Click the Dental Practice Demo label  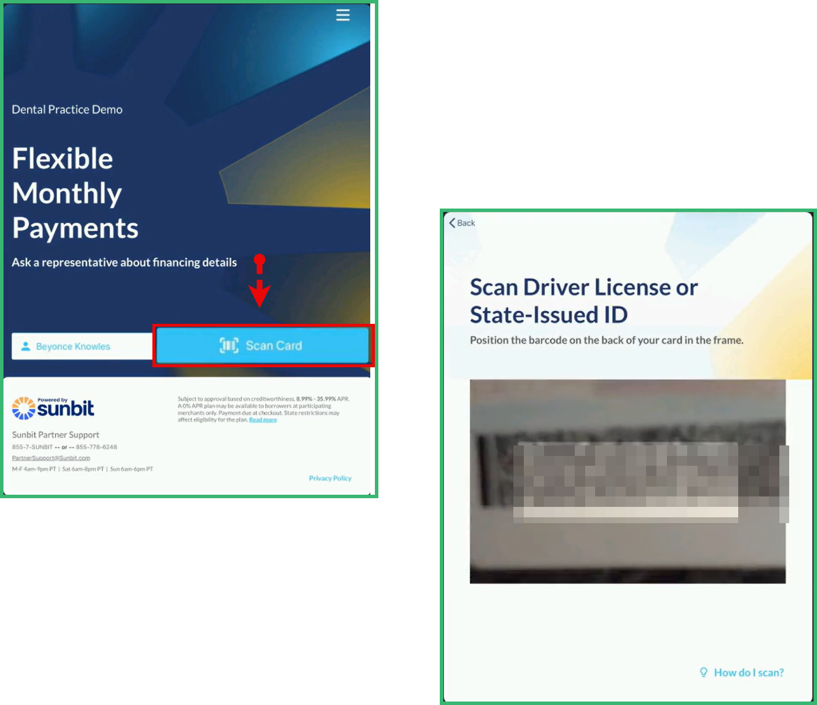pyautogui.click(x=67, y=109)
